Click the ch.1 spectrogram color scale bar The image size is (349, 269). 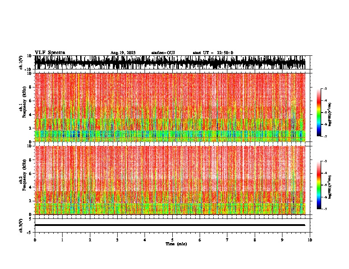point(319,113)
